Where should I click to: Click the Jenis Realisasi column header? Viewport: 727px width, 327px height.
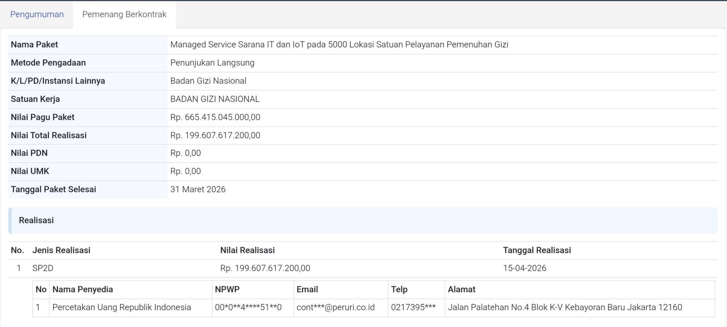61,250
